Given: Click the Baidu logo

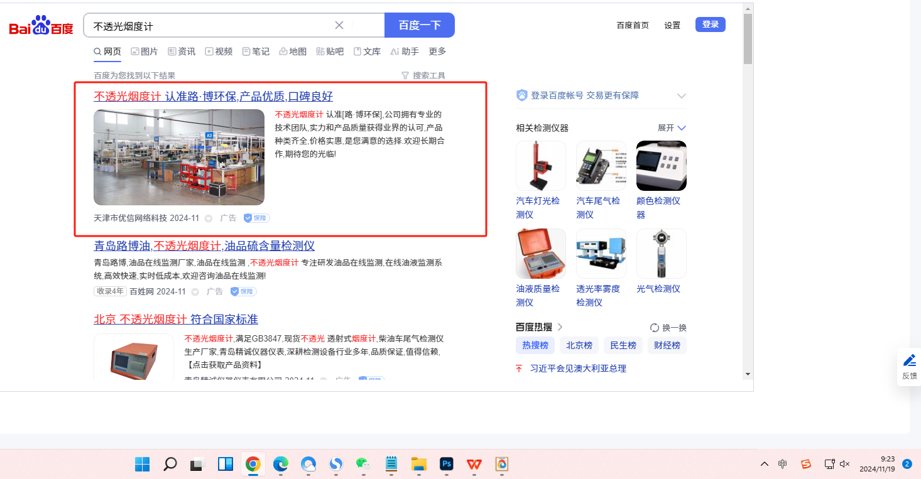Looking at the screenshot, I should [x=41, y=26].
